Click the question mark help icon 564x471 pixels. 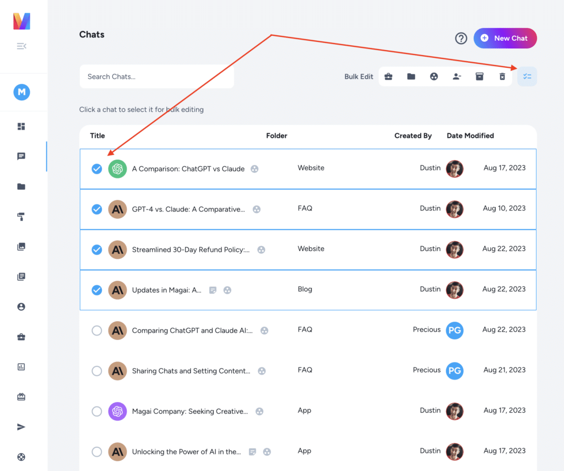click(x=461, y=38)
